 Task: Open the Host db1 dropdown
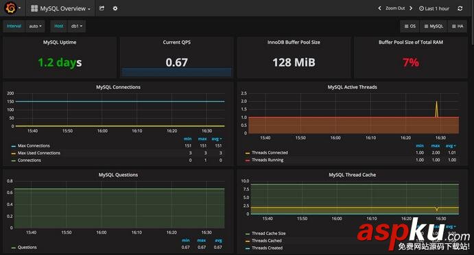[x=76, y=26]
